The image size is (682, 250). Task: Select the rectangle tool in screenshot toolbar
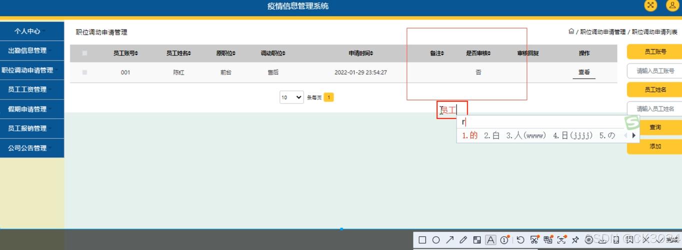click(x=422, y=240)
